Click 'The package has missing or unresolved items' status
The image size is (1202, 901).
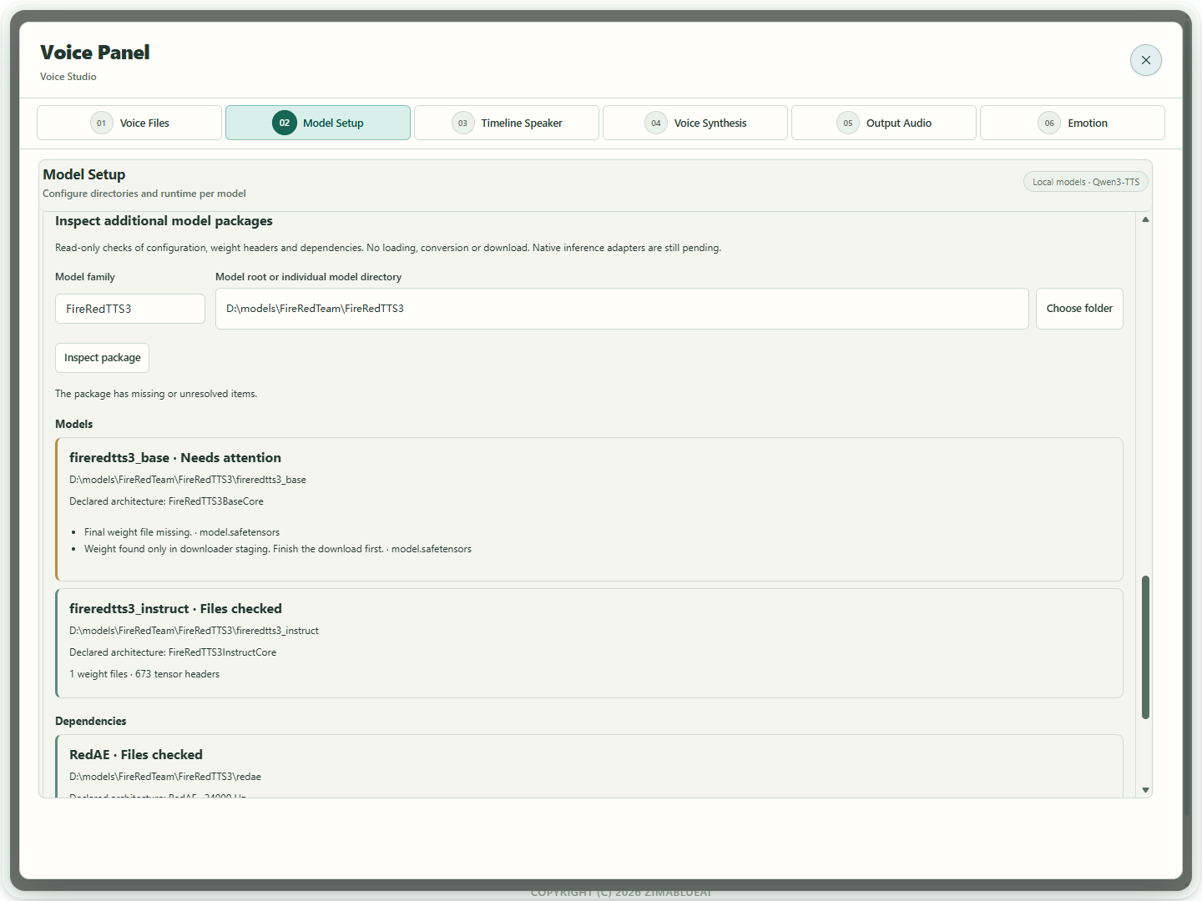pyautogui.click(x=156, y=394)
